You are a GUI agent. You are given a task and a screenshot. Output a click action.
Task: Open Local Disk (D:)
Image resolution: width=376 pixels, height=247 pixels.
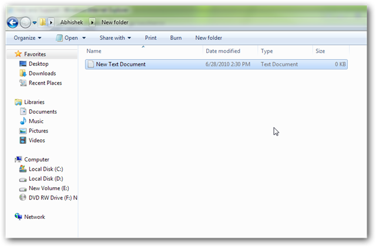pos(46,179)
